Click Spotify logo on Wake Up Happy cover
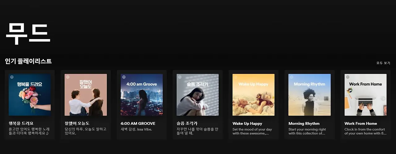The width and height of the screenshot is (396, 154). point(236,77)
